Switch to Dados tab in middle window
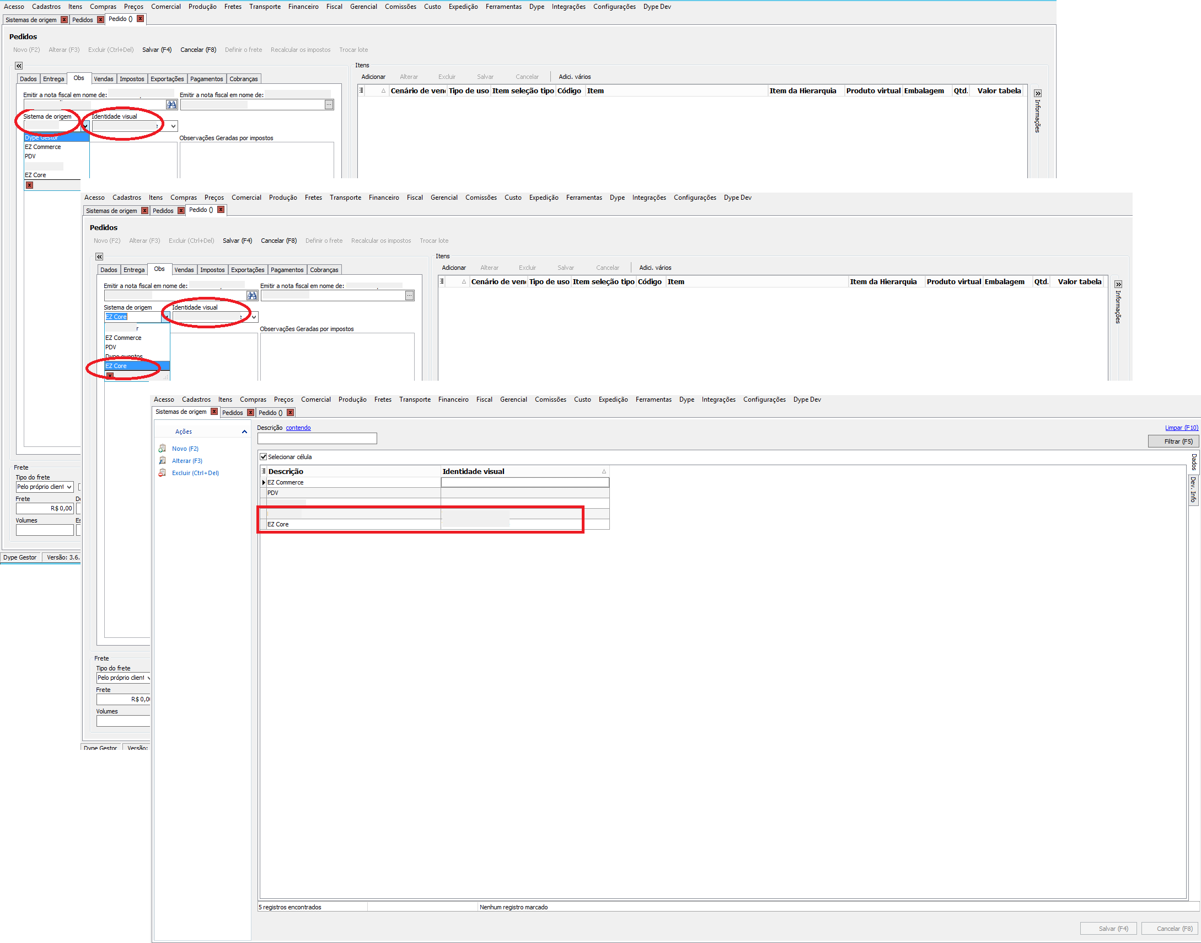This screenshot has height=943, width=1201. 109,270
